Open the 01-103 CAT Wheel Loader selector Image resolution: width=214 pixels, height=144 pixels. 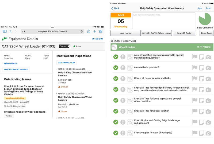157,33
